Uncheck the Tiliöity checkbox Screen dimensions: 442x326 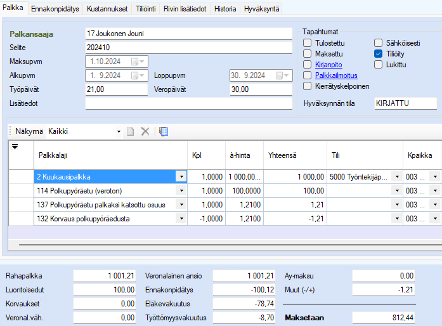click(x=379, y=54)
